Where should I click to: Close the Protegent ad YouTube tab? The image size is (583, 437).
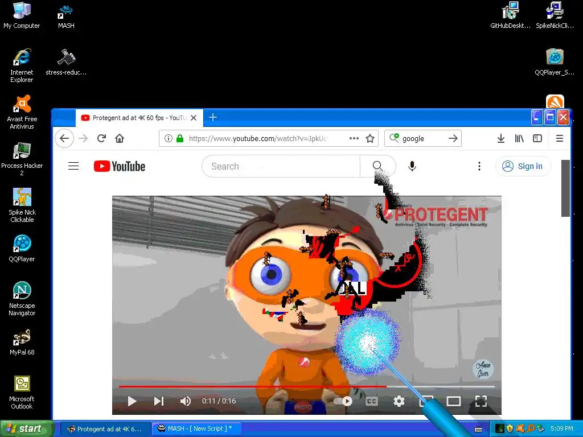point(194,118)
